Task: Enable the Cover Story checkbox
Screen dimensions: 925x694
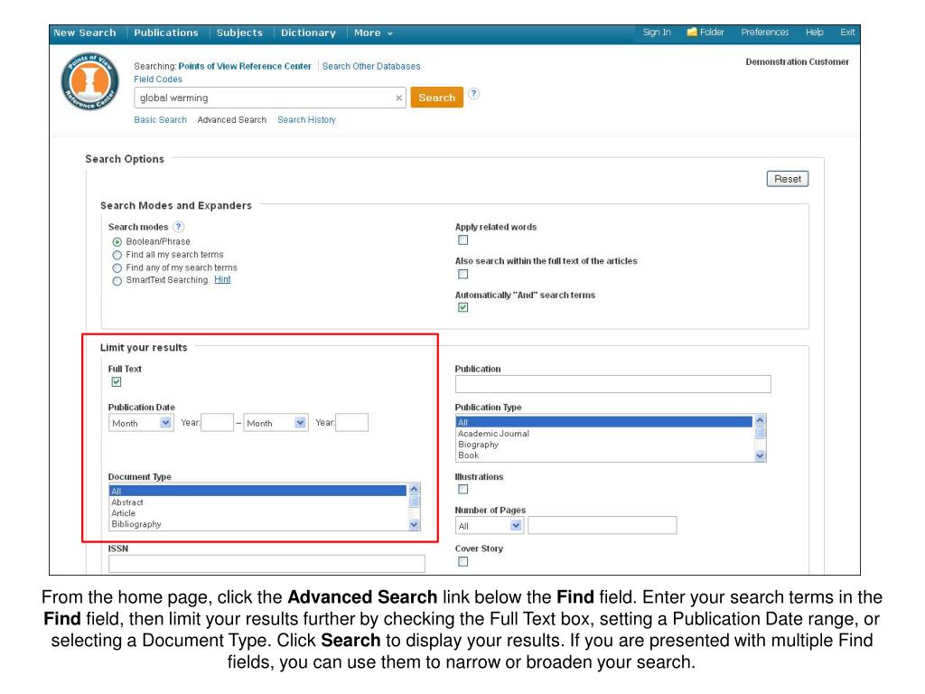Action: pos(463,562)
